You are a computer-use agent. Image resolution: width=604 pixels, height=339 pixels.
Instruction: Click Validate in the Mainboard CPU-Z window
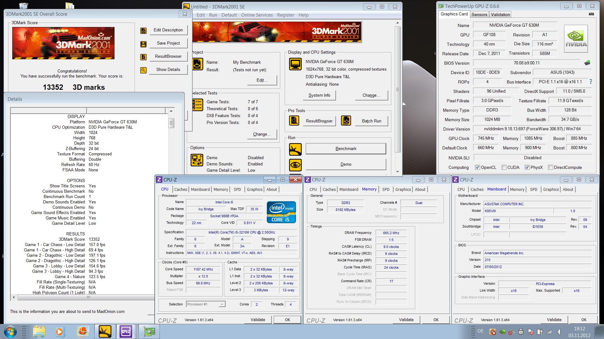[x=554, y=320]
